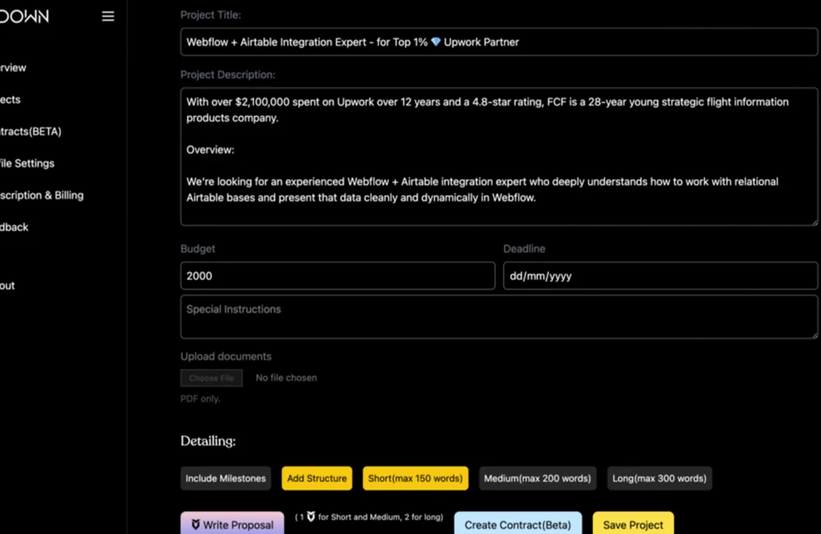Image resolution: width=821 pixels, height=534 pixels.
Task: Click the Save Project button
Action: [x=633, y=524]
